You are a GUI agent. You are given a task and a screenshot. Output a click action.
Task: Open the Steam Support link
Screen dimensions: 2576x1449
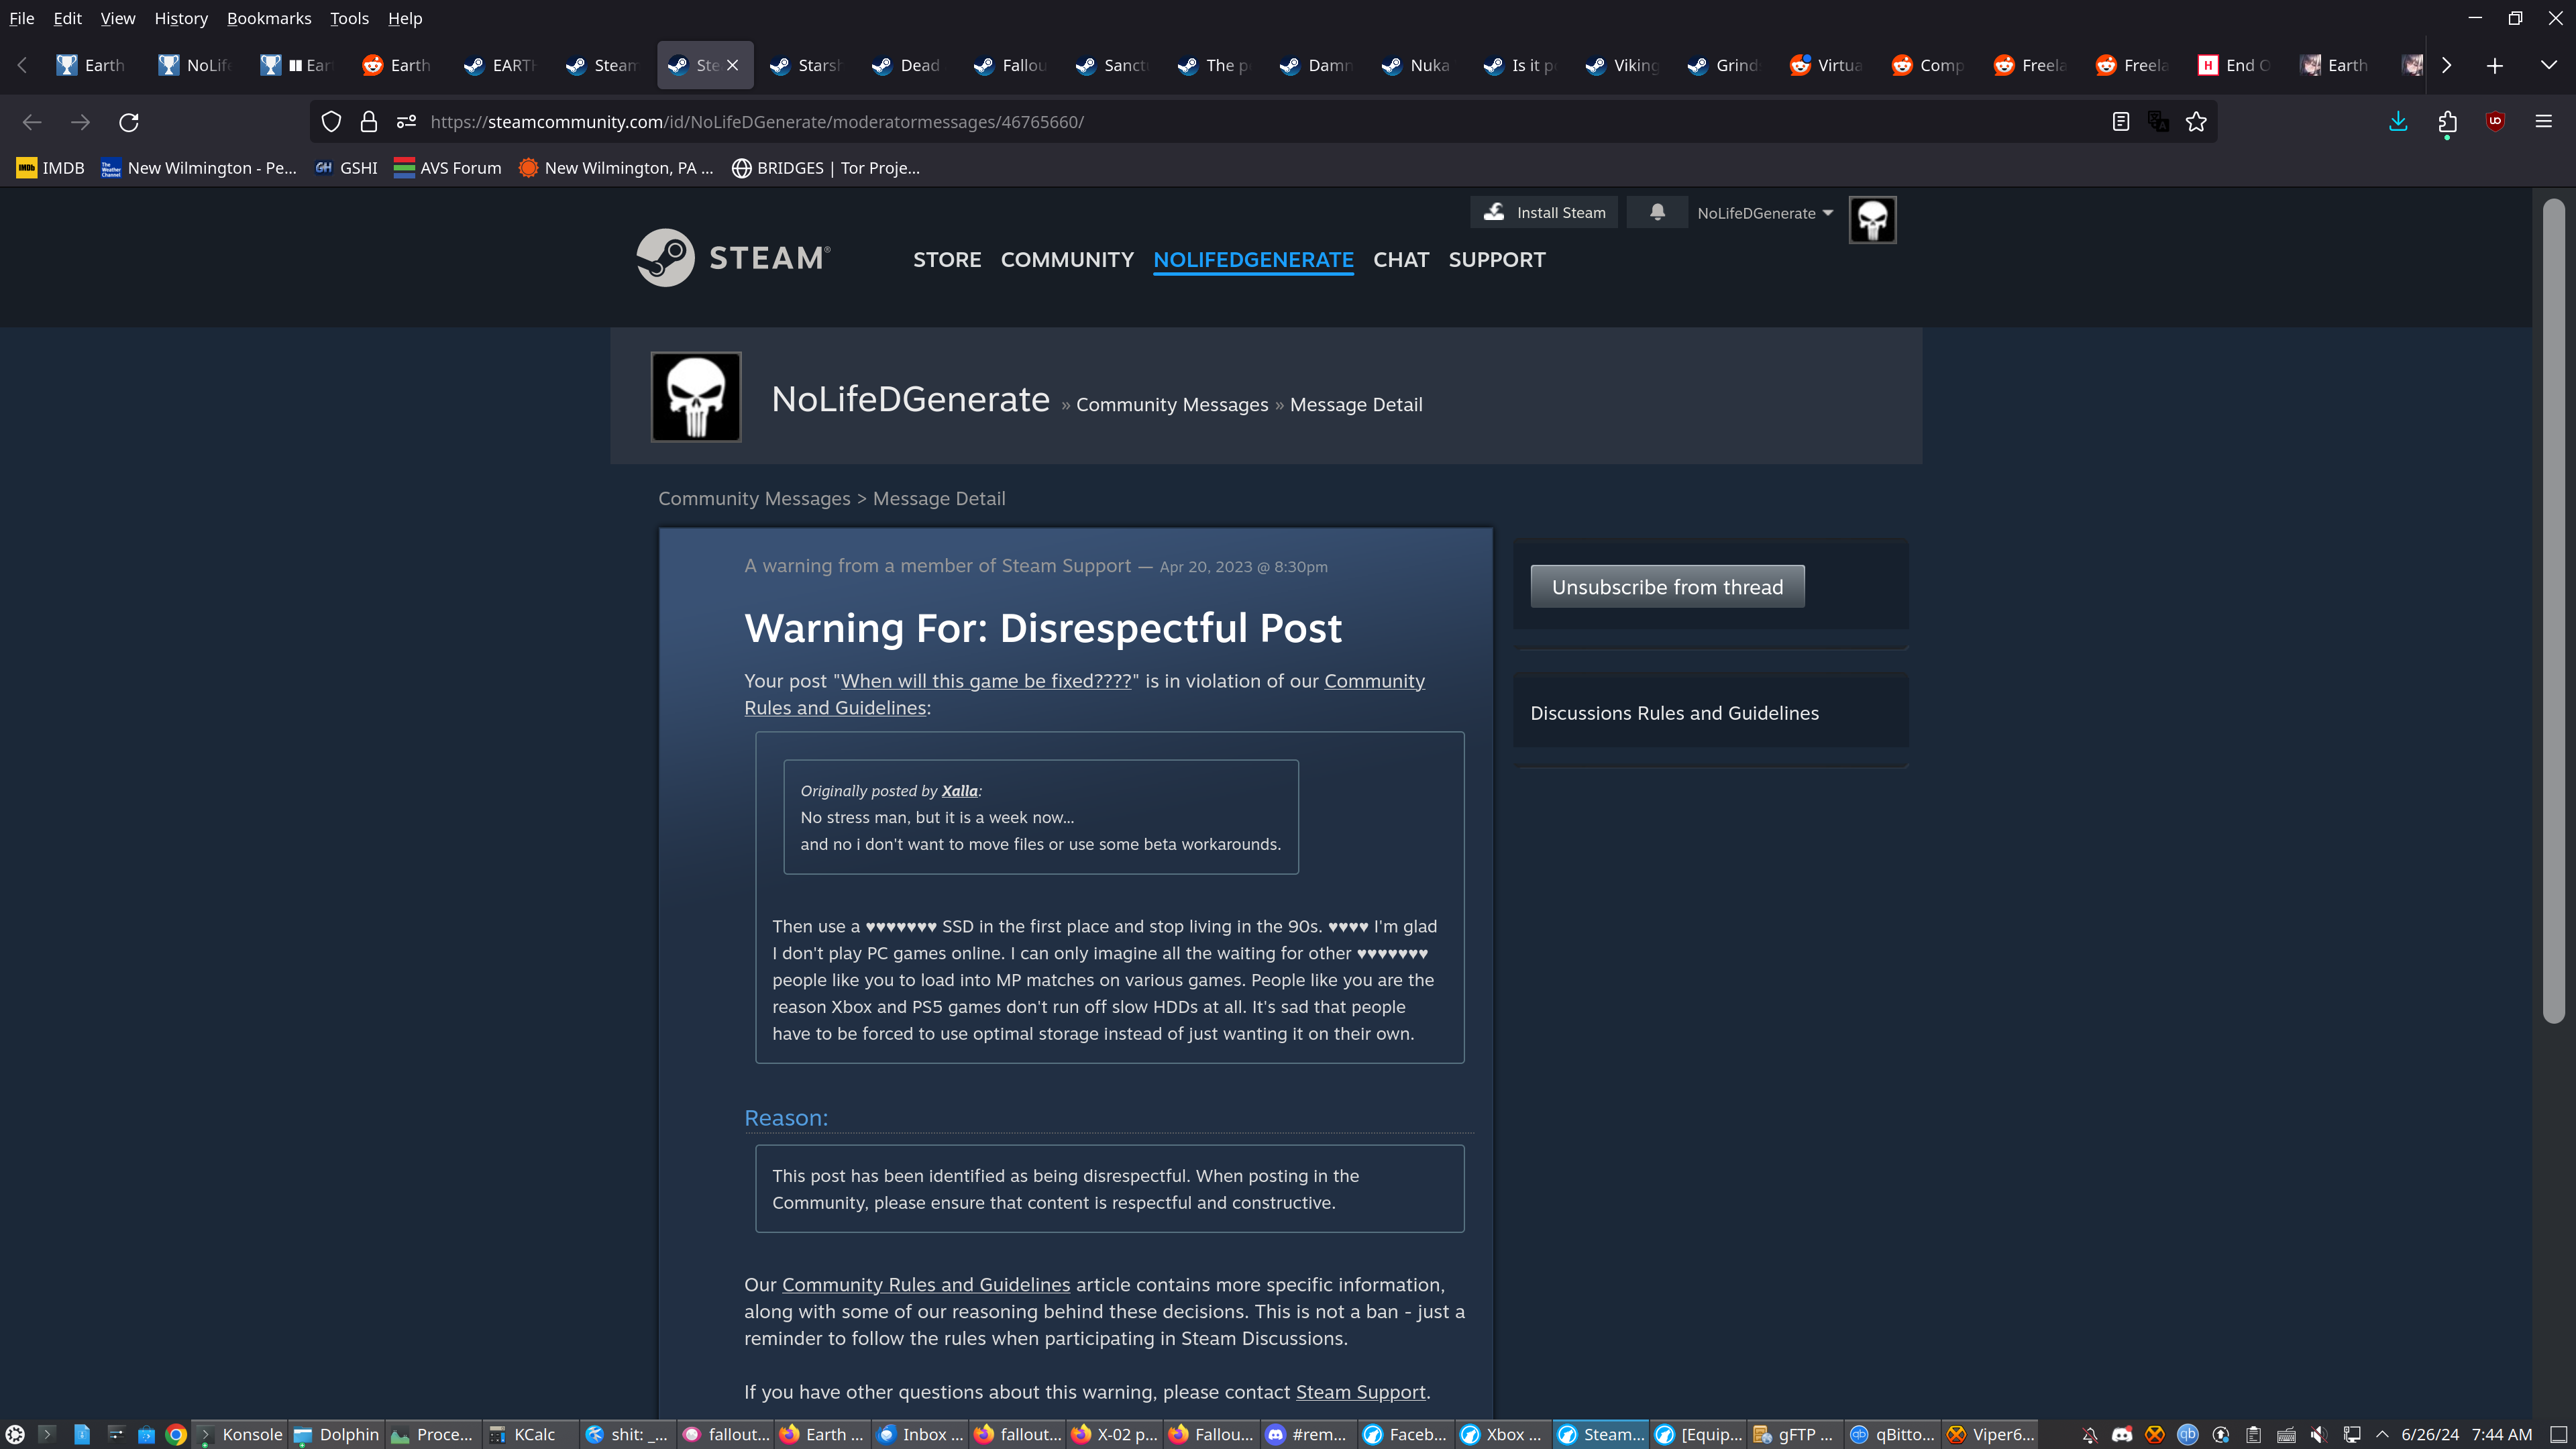pyautogui.click(x=1360, y=1392)
